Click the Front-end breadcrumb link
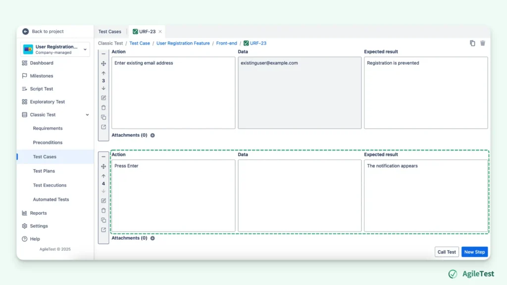The height and width of the screenshot is (285, 507). [x=226, y=44]
